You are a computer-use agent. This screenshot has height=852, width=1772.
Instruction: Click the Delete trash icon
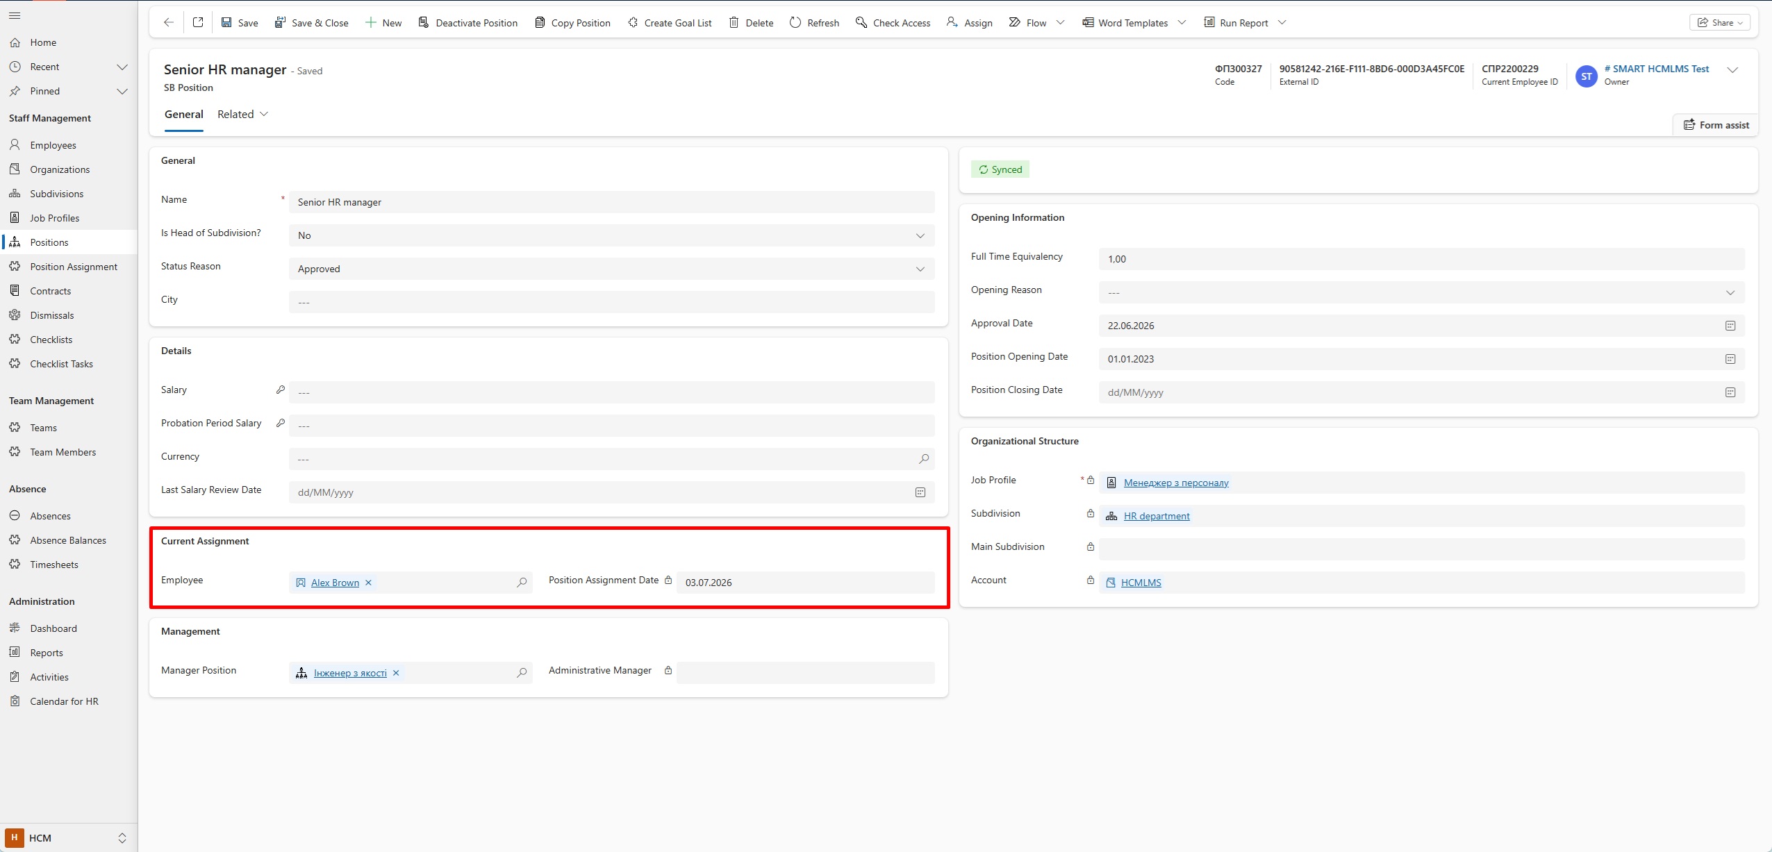pyautogui.click(x=734, y=22)
